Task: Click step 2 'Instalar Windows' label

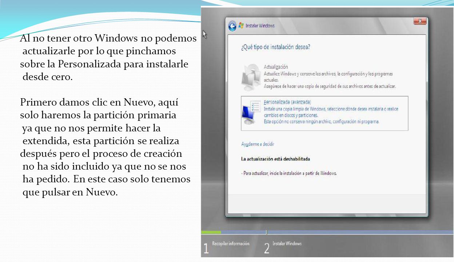Action: point(287,243)
